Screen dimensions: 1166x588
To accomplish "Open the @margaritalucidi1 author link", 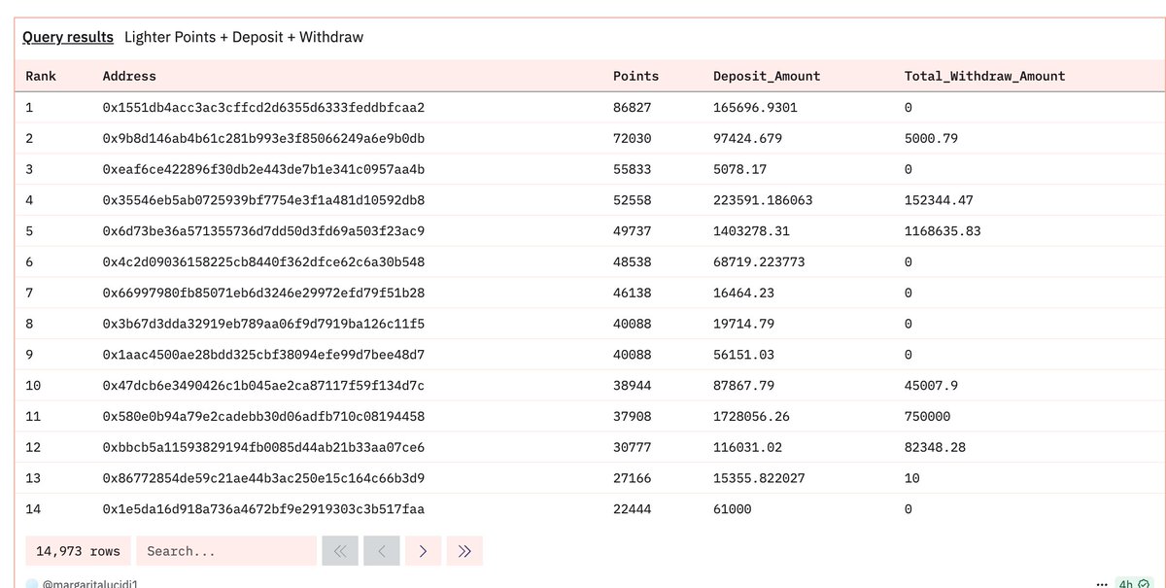I will 92,584.
